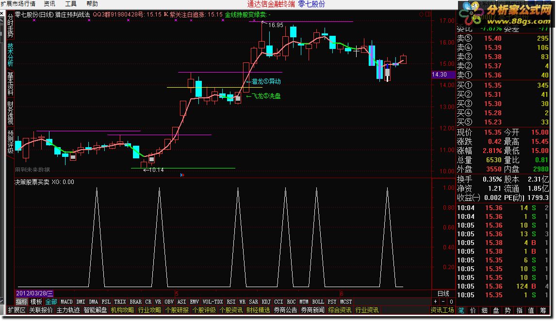Apply the MACD indicator
556x321 pixels.
point(66,302)
